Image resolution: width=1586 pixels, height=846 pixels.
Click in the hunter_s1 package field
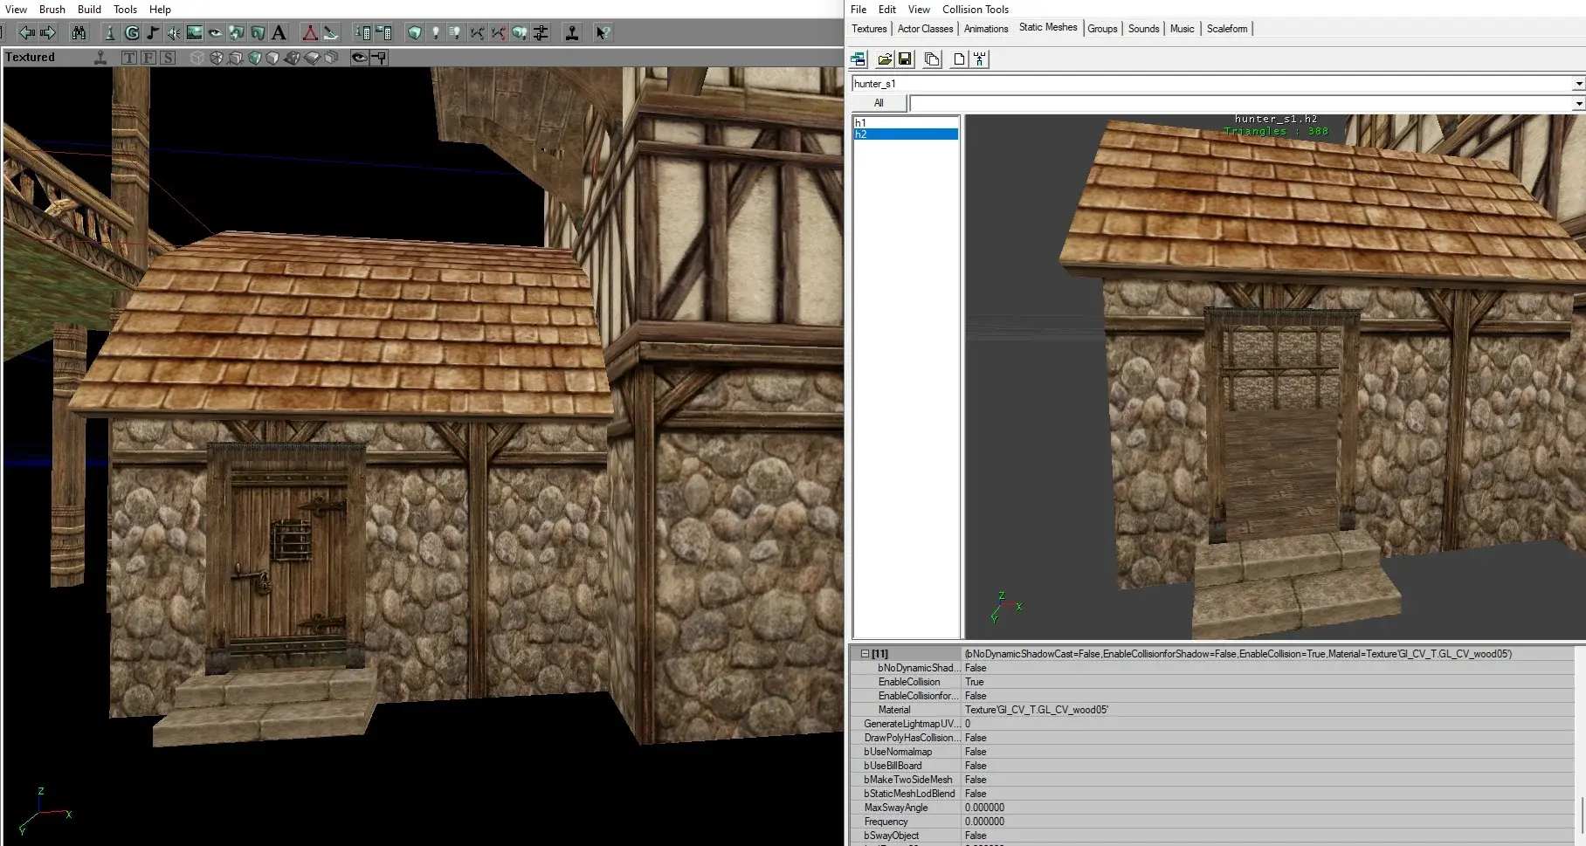1211,84
